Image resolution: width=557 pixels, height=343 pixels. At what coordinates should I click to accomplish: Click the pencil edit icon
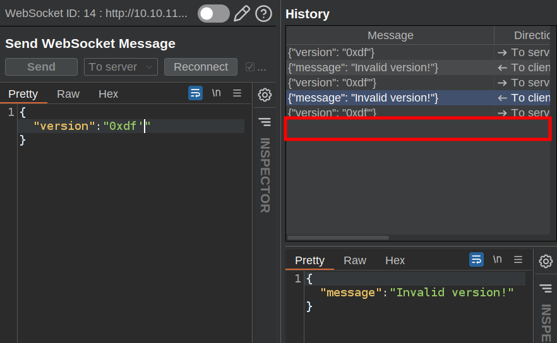click(x=242, y=13)
